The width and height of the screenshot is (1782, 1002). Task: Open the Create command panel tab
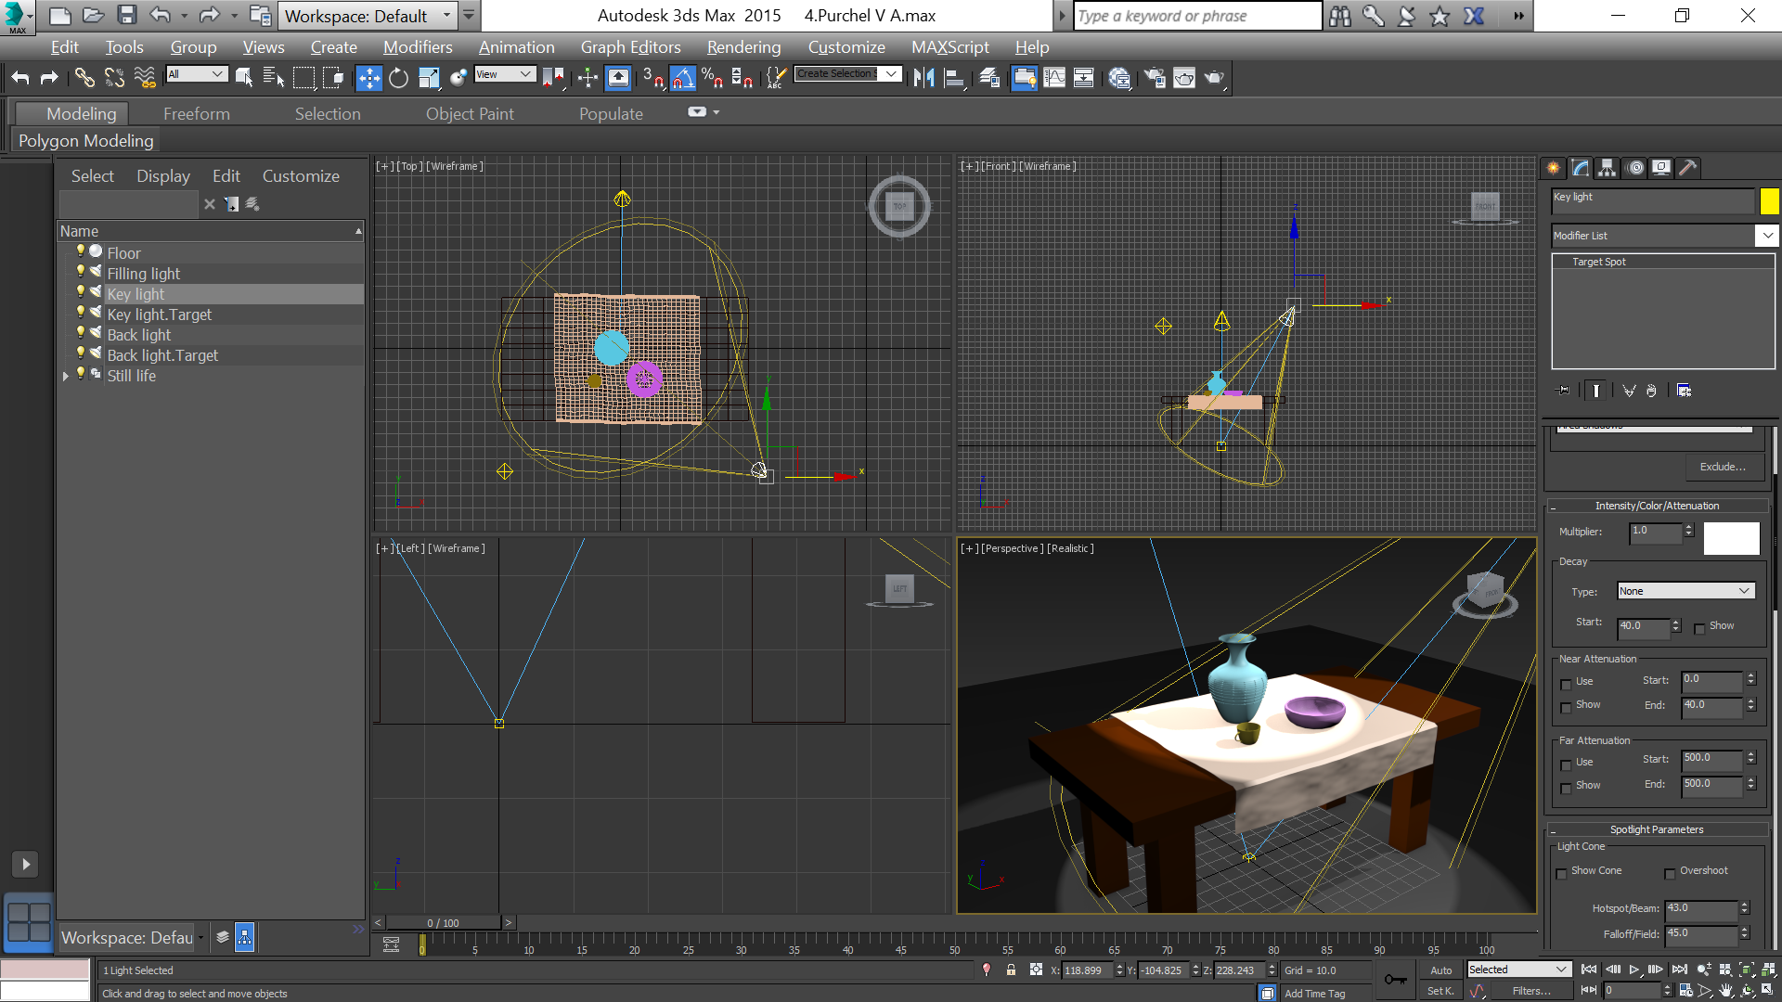point(1554,168)
